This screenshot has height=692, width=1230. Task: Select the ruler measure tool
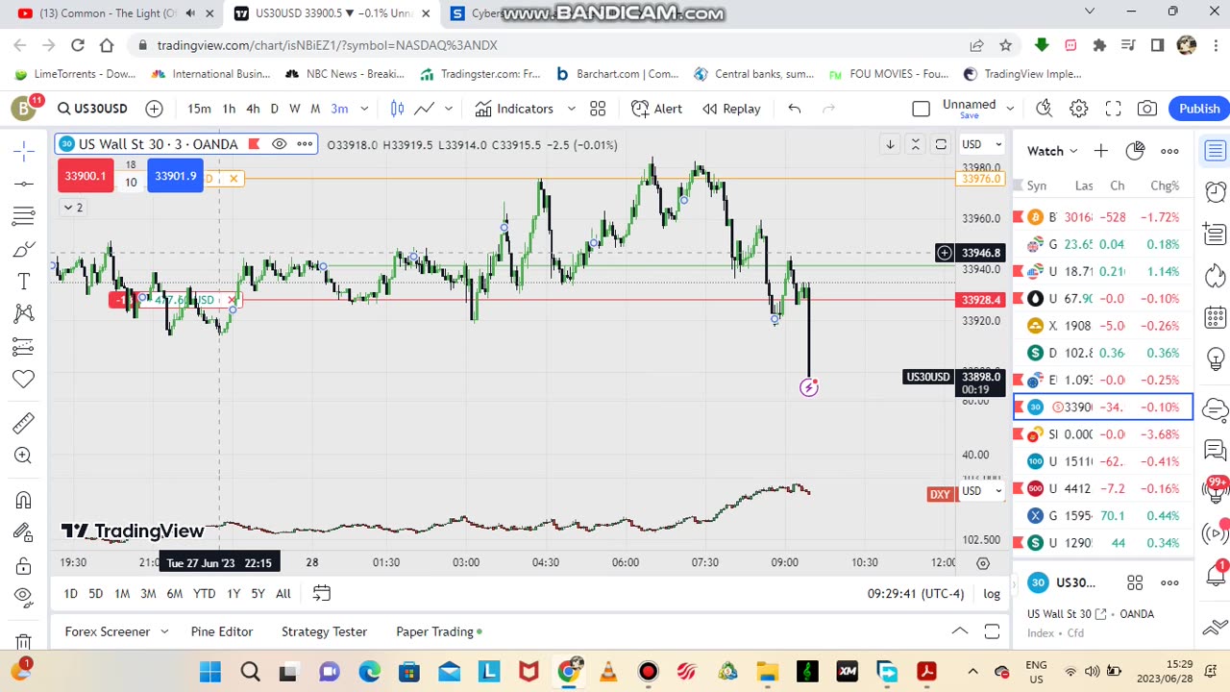coord(24,423)
